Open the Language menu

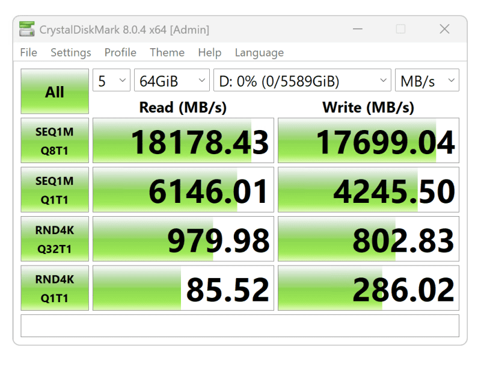[259, 52]
